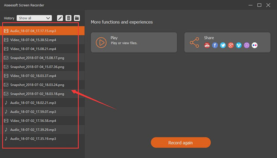Select Audio_18-07-02_18.02.21.mp3 file
Screen dimensions: 277x158
42,103
